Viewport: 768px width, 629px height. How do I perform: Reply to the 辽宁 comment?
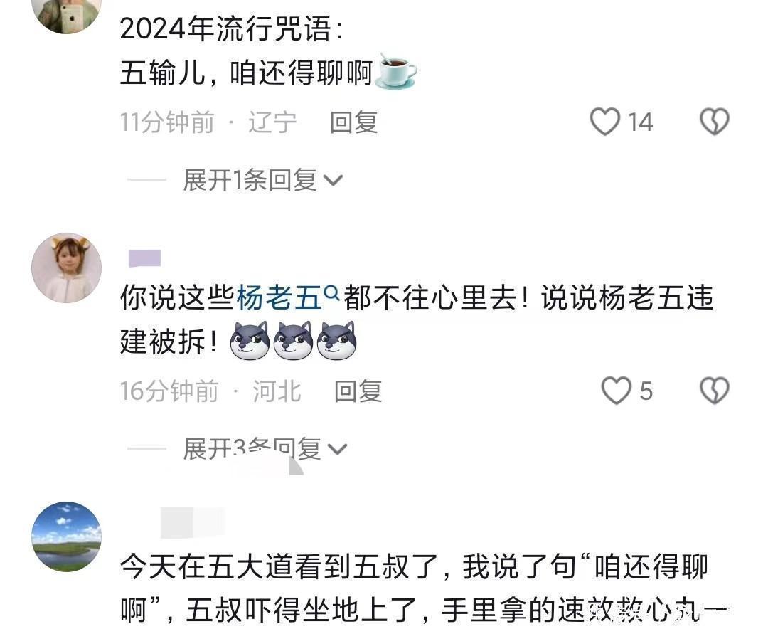[x=353, y=122]
